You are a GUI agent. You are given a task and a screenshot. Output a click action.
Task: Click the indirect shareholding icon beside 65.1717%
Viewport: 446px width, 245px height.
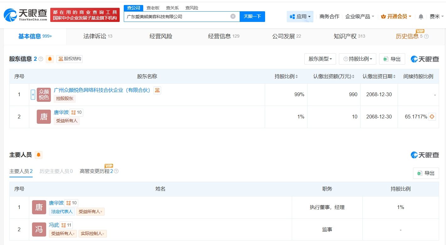point(432,117)
